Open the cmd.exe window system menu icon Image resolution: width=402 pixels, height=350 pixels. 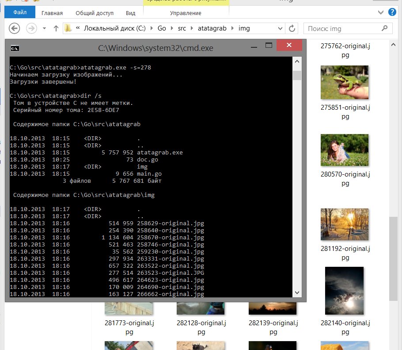pyautogui.click(x=15, y=48)
